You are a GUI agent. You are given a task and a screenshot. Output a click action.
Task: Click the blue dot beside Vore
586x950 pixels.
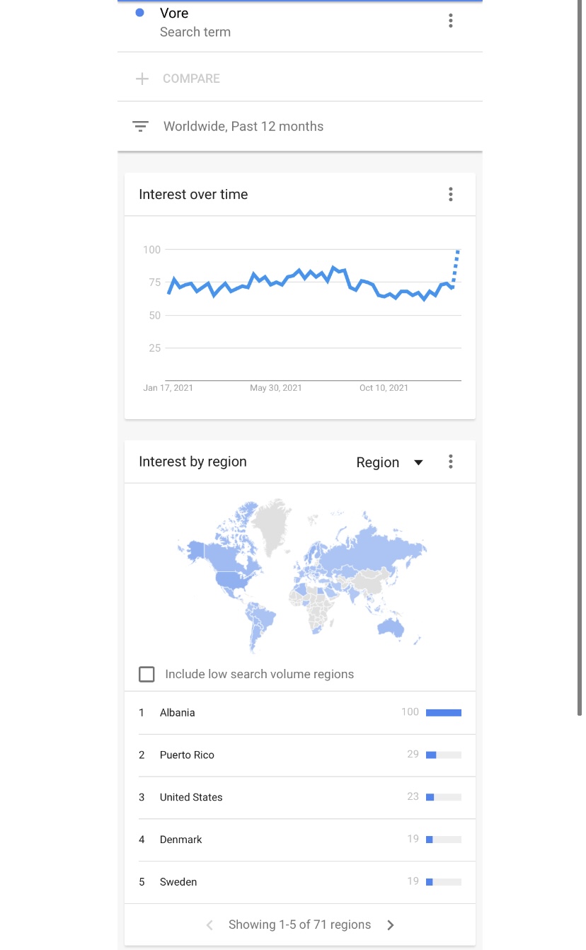click(140, 13)
